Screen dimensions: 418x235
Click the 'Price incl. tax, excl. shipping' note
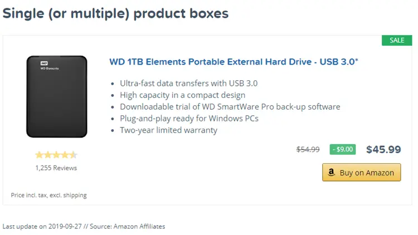coord(49,195)
